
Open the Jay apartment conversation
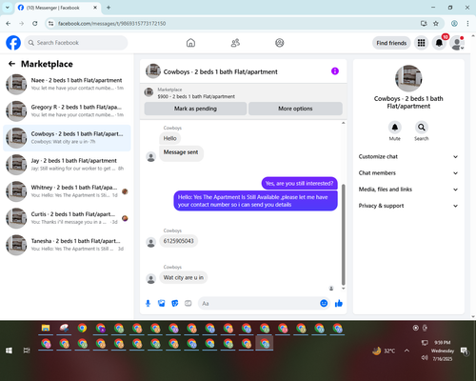point(67,165)
